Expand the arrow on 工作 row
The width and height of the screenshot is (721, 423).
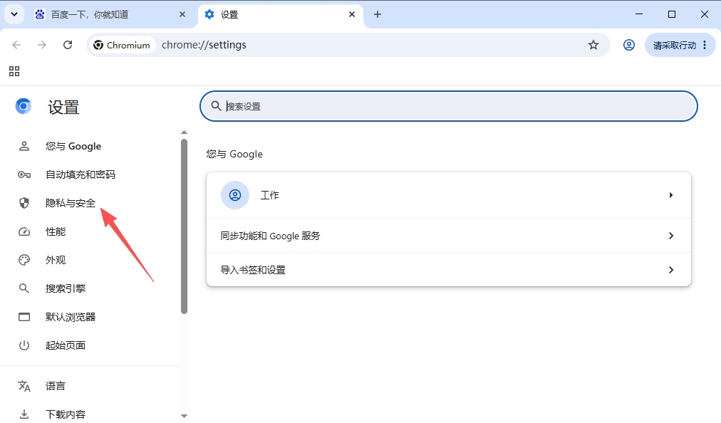671,195
